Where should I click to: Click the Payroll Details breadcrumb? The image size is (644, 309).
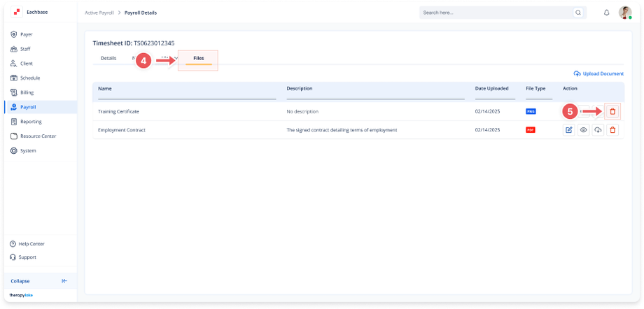coord(141,13)
